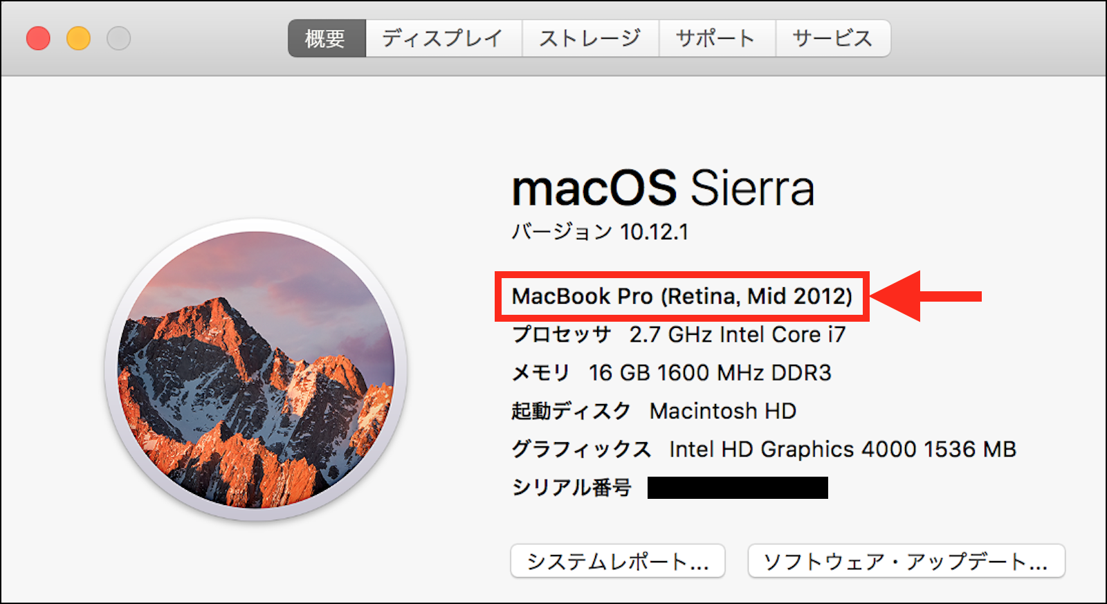
Task: Minimize the window with the yellow button
Action: [78, 38]
